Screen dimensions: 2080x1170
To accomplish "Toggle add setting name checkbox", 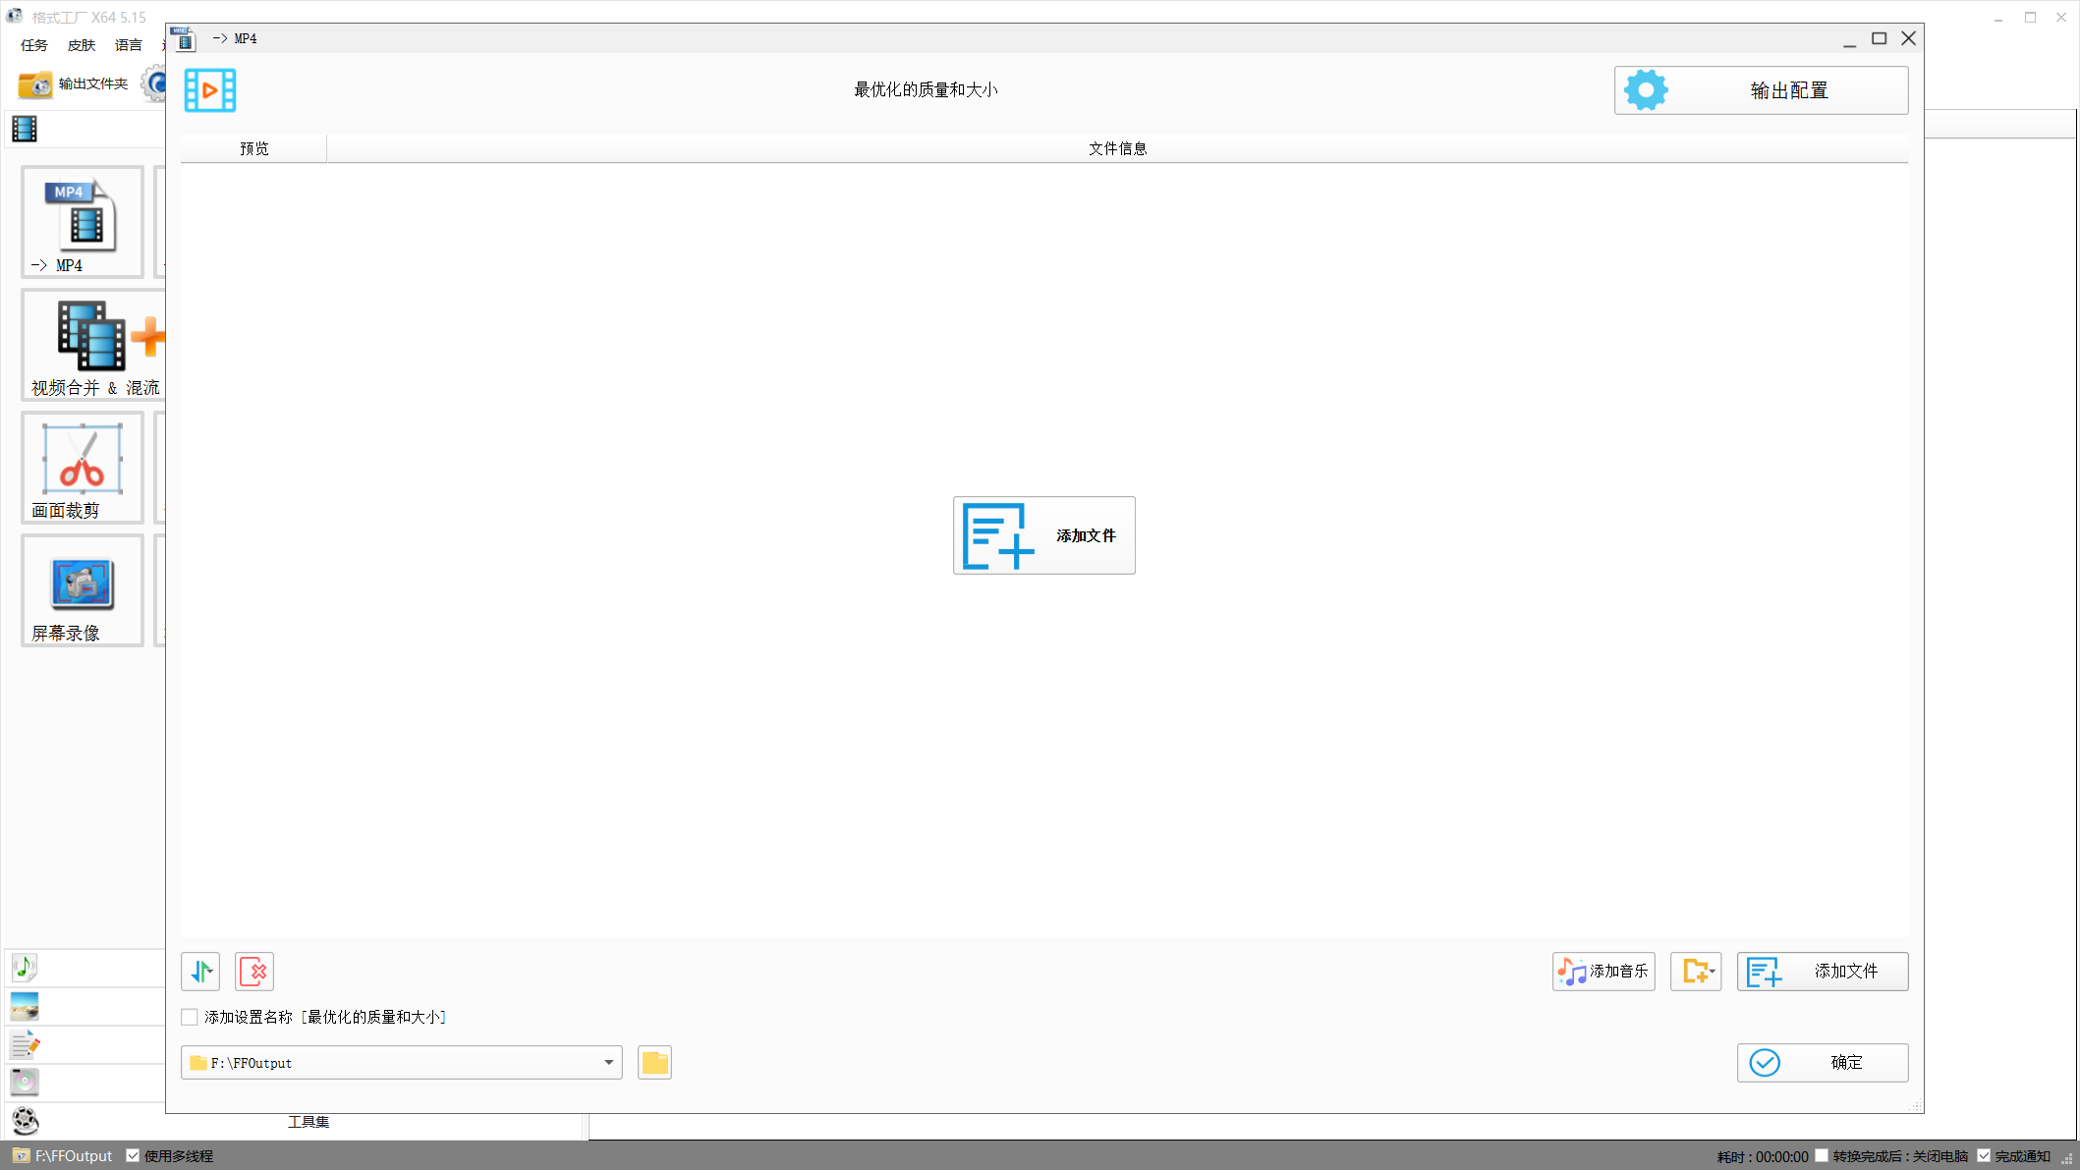I will click(190, 1017).
